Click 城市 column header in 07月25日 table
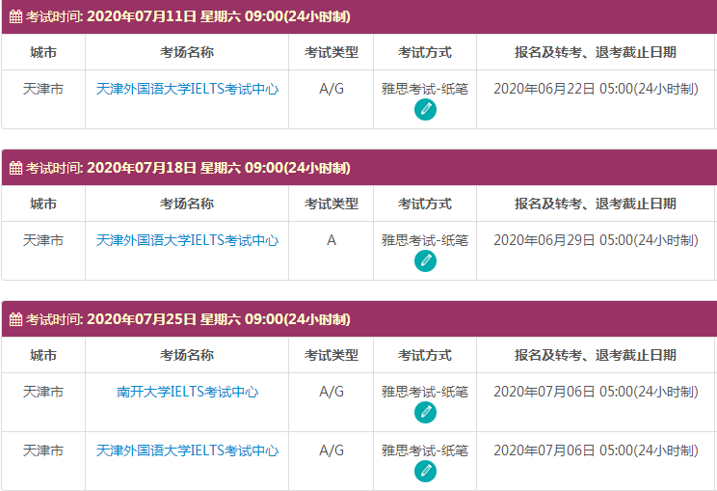Viewport: 717px width, 491px height. point(43,355)
